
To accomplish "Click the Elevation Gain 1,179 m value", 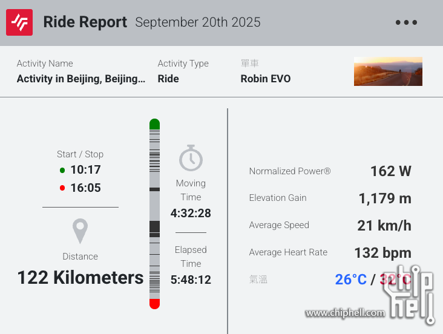I will coord(385,198).
